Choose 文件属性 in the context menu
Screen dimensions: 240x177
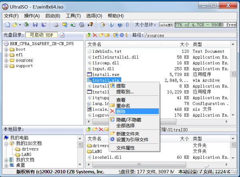tap(134, 148)
